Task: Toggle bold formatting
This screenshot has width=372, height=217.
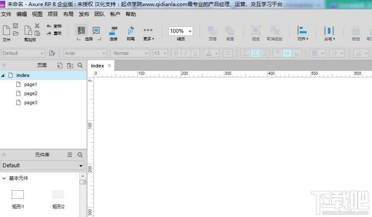Action: coord(176,53)
